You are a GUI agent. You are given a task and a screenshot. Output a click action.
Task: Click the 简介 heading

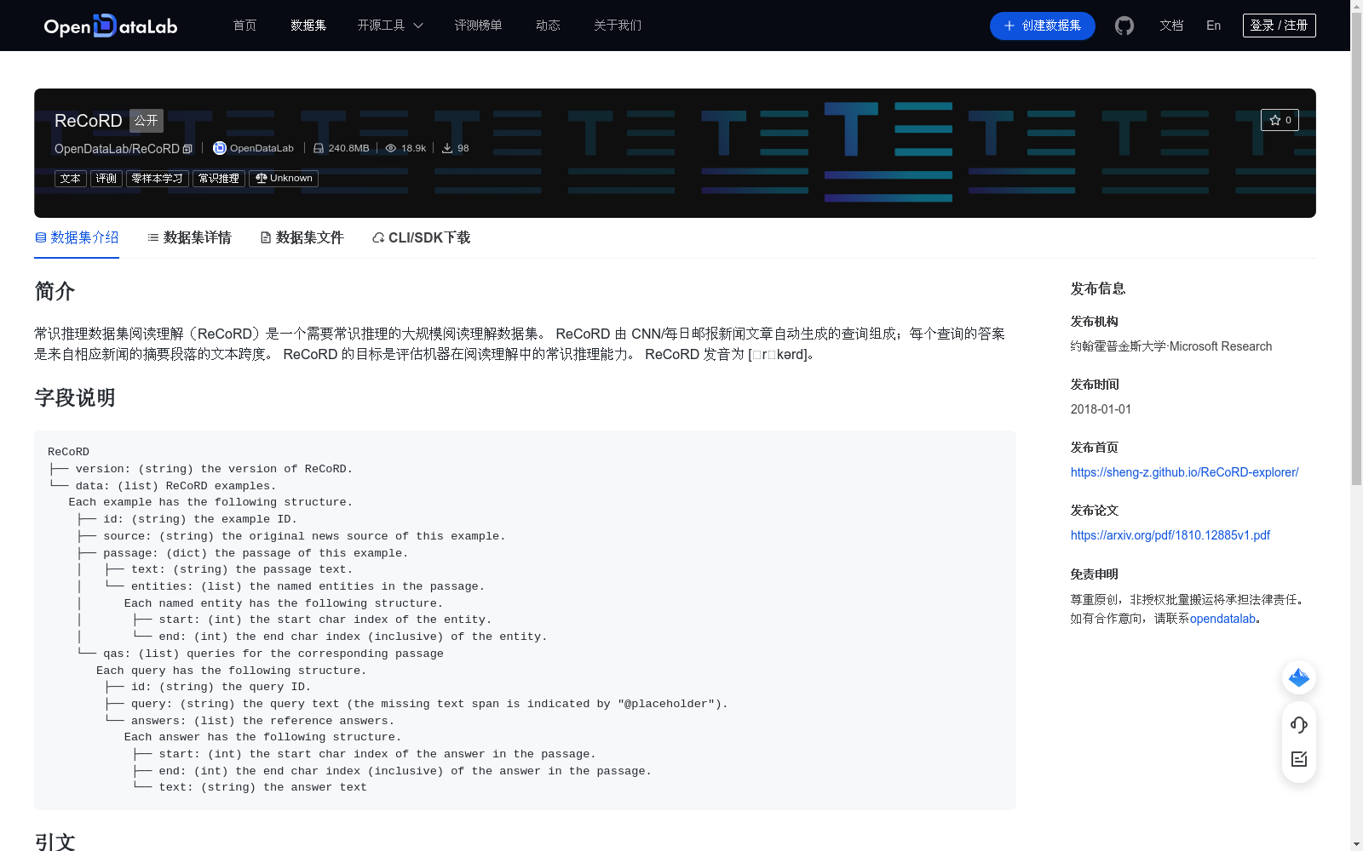[x=55, y=291]
